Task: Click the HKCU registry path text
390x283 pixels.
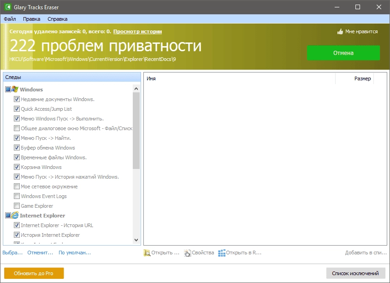Action: click(x=93, y=59)
